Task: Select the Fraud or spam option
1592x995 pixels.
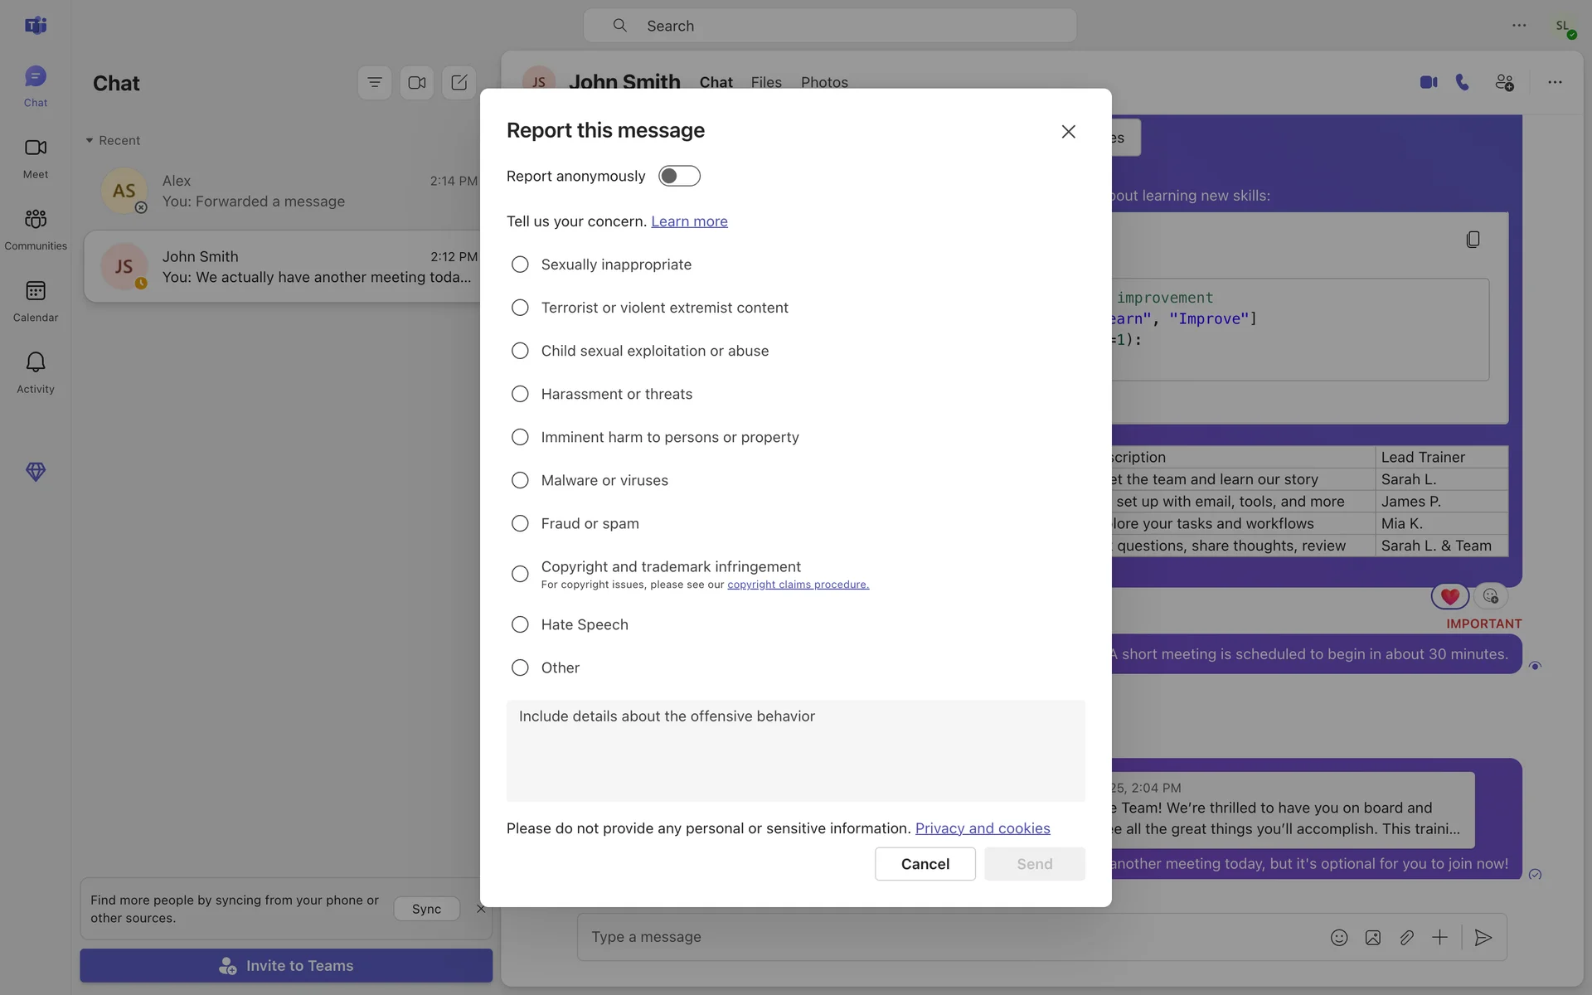Action: [x=520, y=523]
